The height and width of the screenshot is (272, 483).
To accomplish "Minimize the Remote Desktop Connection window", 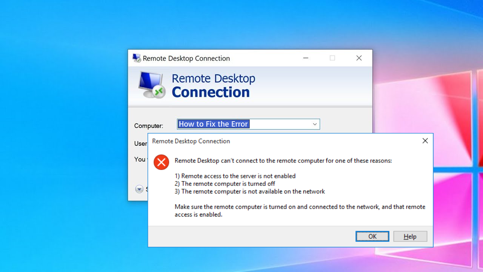I will pyautogui.click(x=306, y=58).
